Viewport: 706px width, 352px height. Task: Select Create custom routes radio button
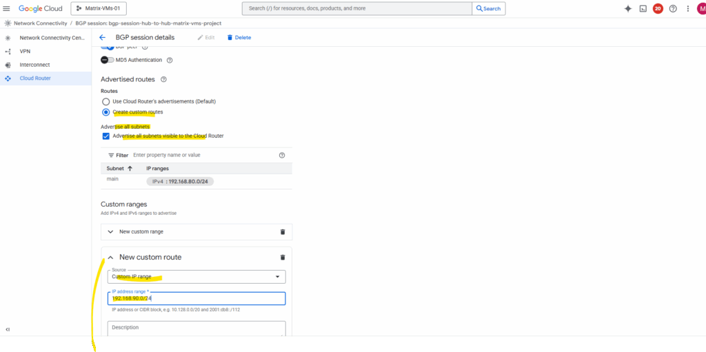point(105,112)
